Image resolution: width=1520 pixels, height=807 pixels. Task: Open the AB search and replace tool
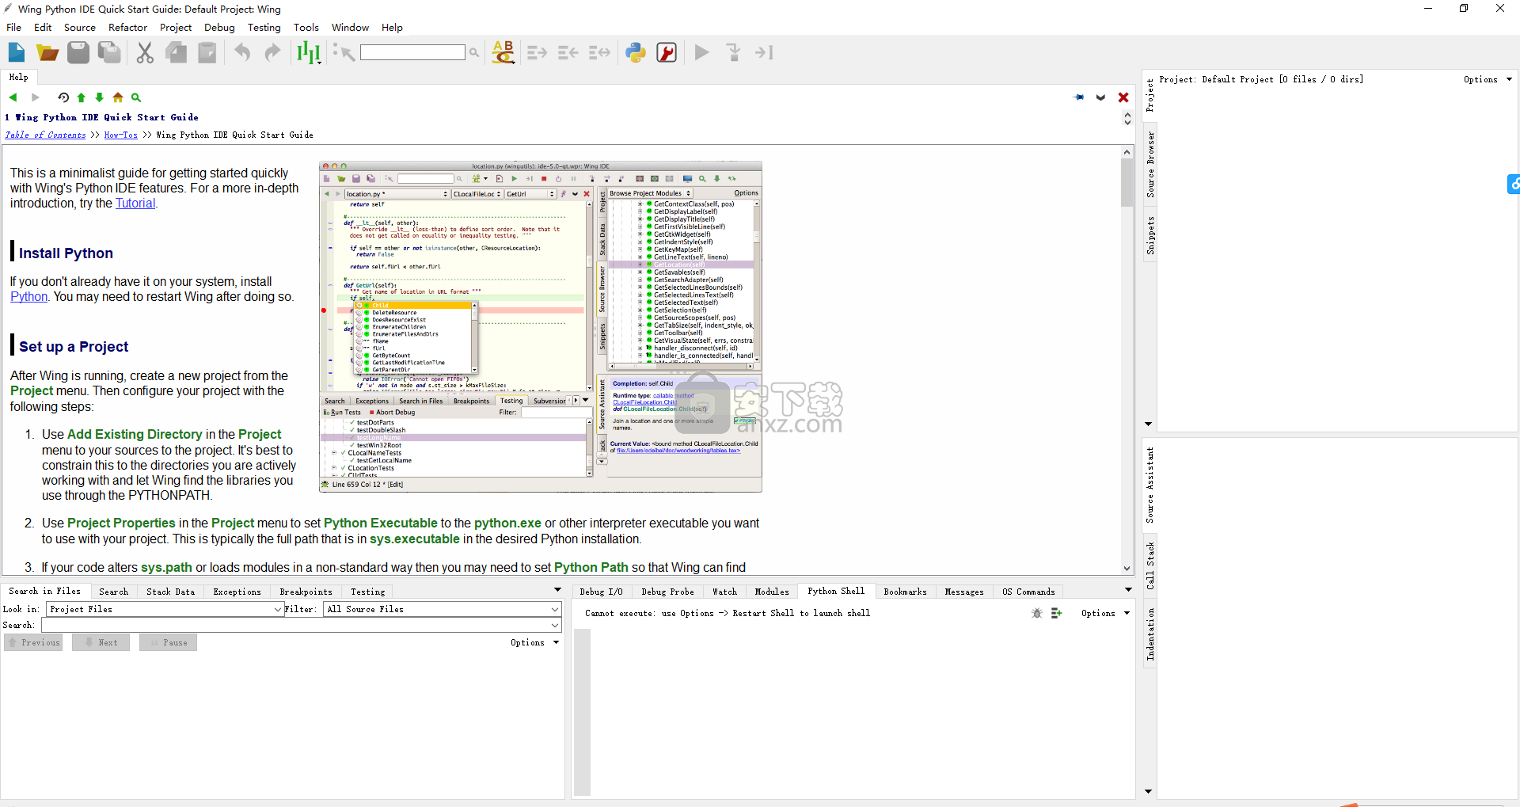(x=503, y=52)
